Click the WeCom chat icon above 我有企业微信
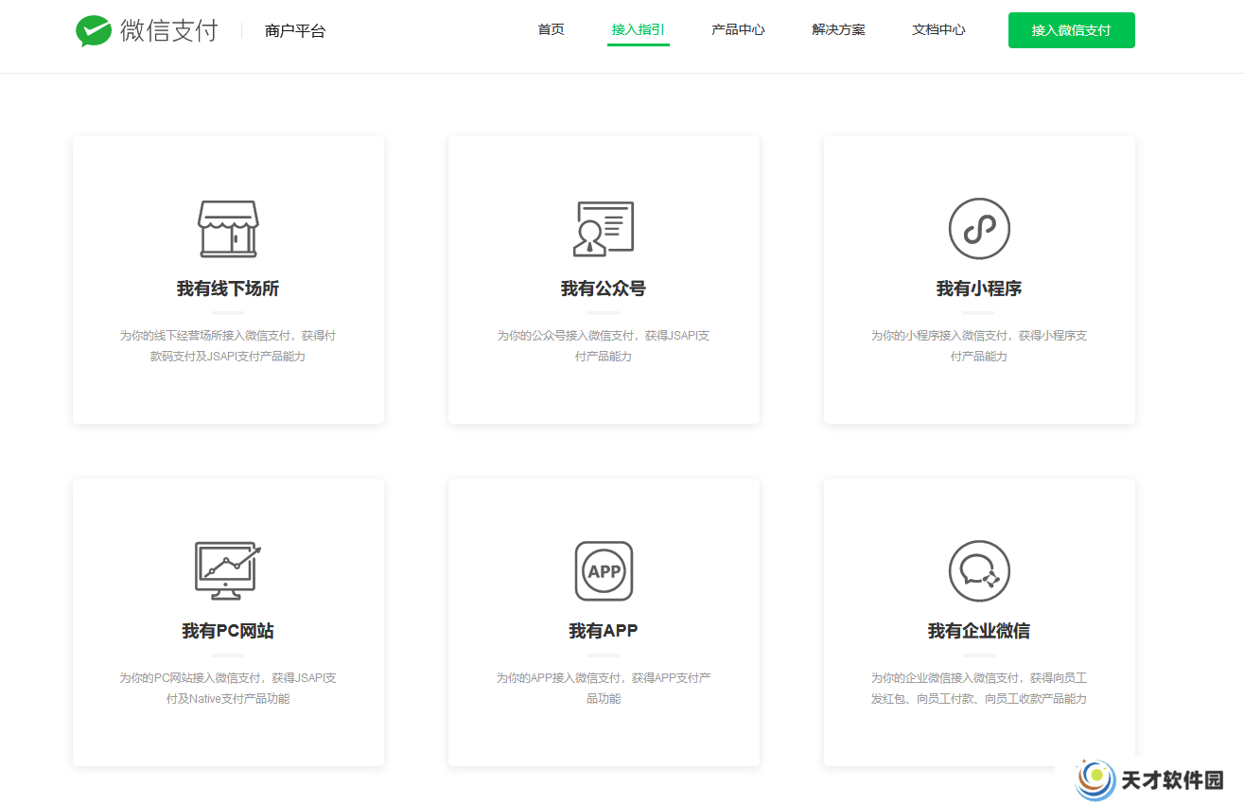The height and width of the screenshot is (804, 1244). pos(979,570)
